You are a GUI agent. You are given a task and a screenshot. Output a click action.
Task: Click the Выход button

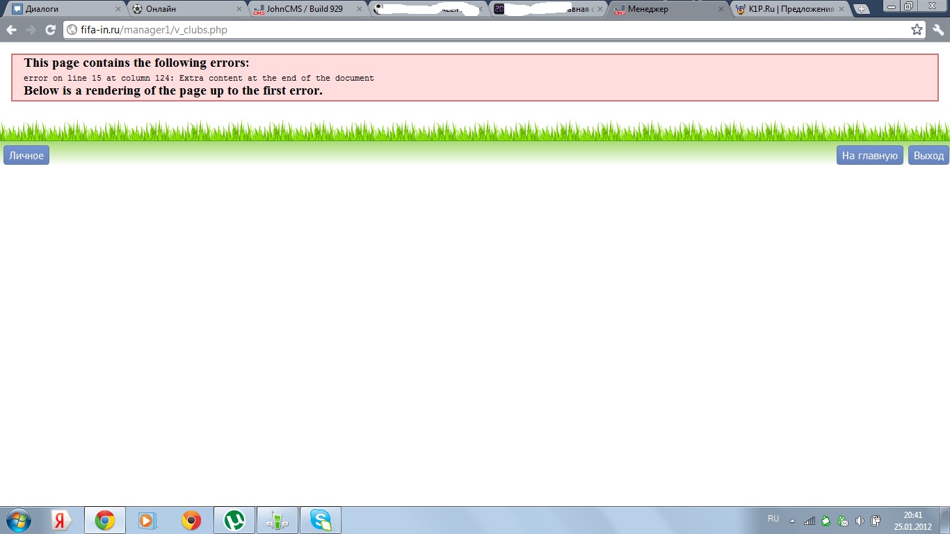(929, 156)
